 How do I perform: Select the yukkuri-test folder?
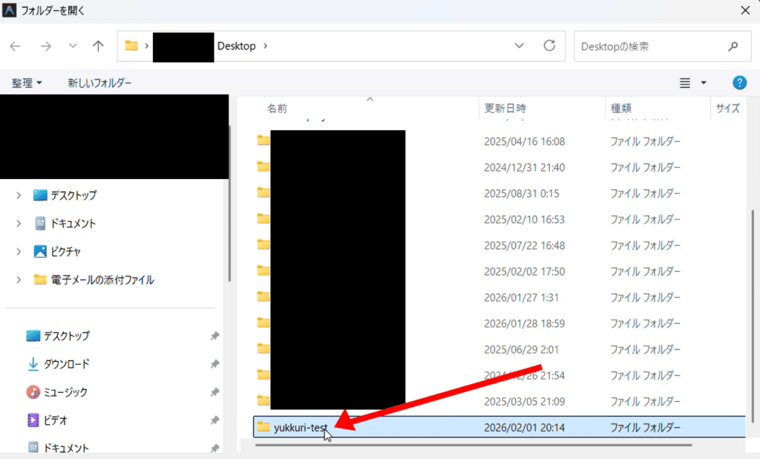click(x=301, y=427)
